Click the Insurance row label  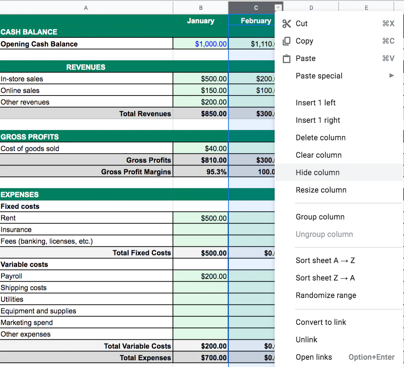(16, 230)
